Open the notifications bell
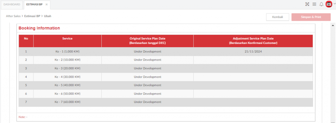The image size is (336, 123). (321, 4)
